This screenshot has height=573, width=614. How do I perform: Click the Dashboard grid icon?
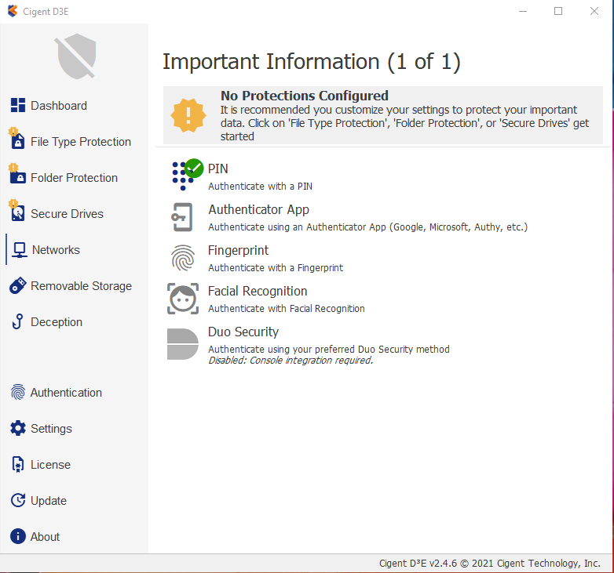[x=18, y=105]
